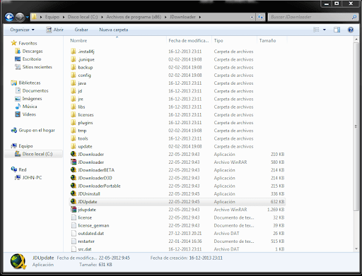362x276 pixels.
Task: Sort by Fecha de modifica... column
Action: pos(189,40)
